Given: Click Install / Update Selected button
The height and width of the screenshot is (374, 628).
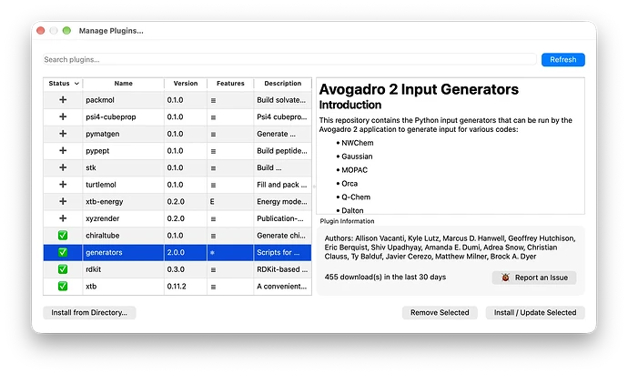Looking at the screenshot, I should (x=535, y=312).
